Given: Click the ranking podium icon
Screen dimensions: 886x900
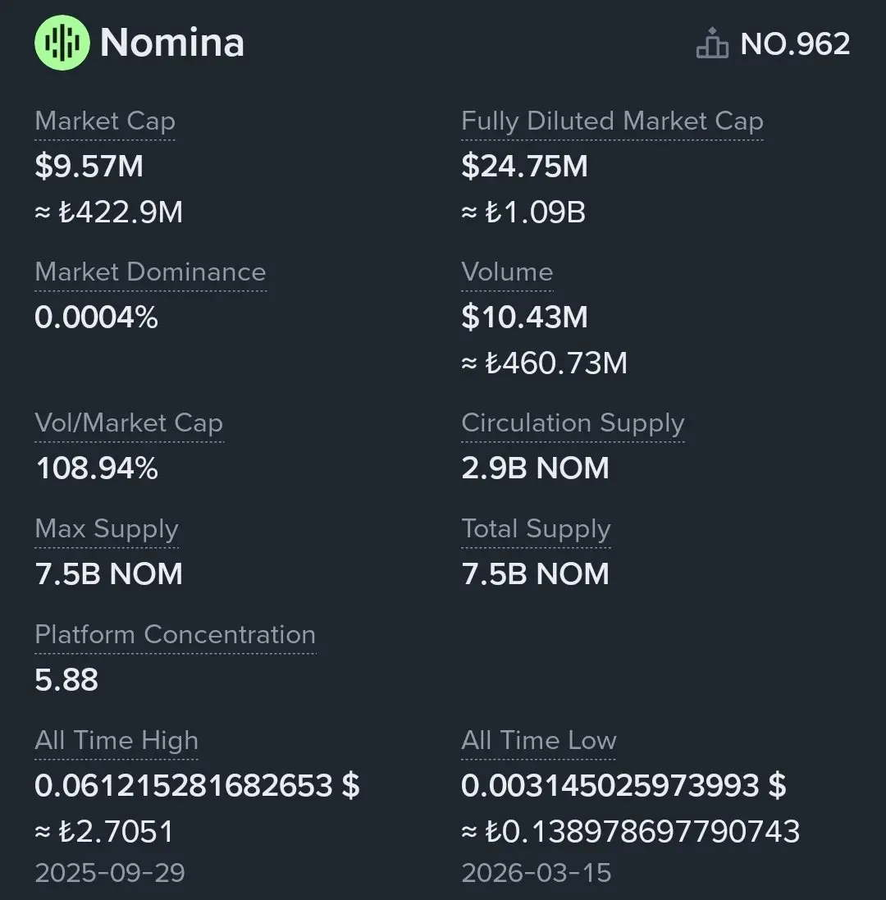Looking at the screenshot, I should pos(711,43).
